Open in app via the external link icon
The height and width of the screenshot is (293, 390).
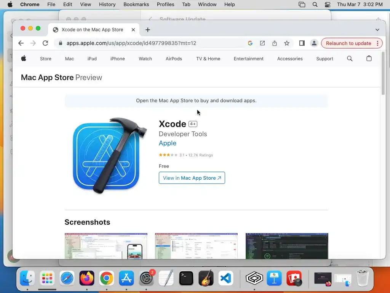point(262,43)
